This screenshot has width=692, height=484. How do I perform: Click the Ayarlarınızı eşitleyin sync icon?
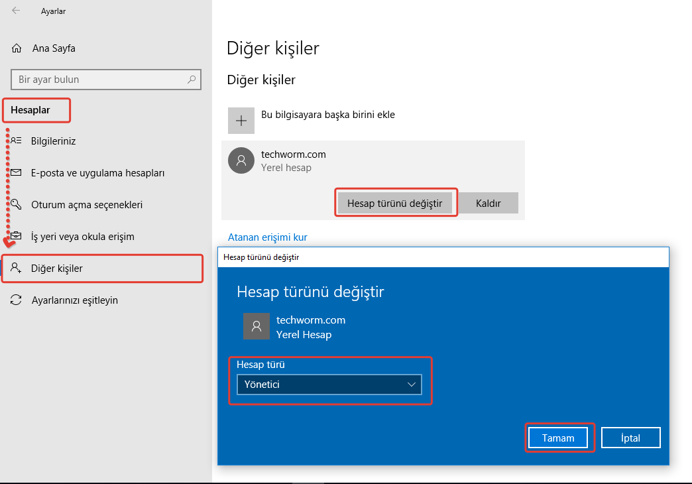17,300
